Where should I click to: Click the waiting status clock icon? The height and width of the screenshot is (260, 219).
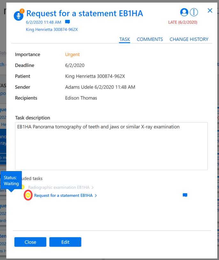click(28, 195)
